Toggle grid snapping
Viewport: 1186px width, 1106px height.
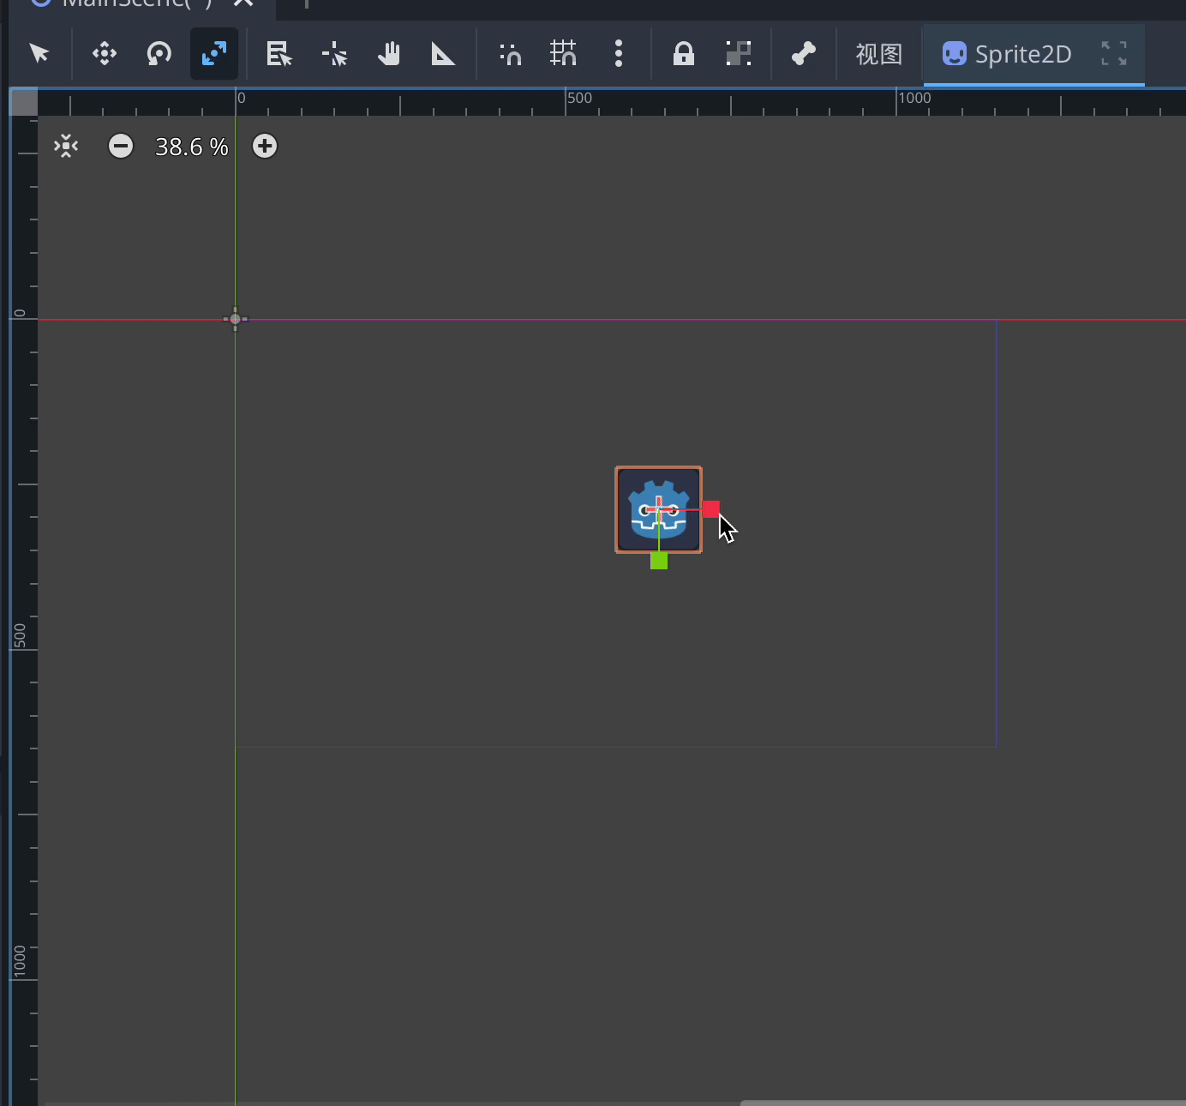pos(564,54)
